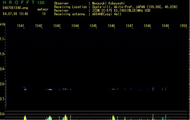The width and height of the screenshot is (190, 120).
Task: Click the observer name Masayuki Kobayashi
Action: (x=108, y=3)
